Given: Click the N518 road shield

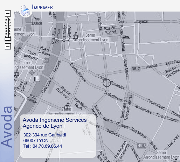Looking at the screenshot, I should (141, 146).
